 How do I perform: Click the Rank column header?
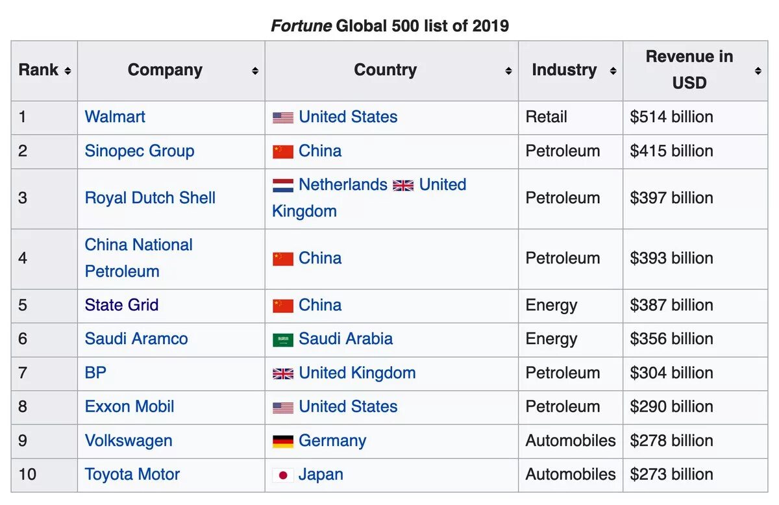click(44, 71)
